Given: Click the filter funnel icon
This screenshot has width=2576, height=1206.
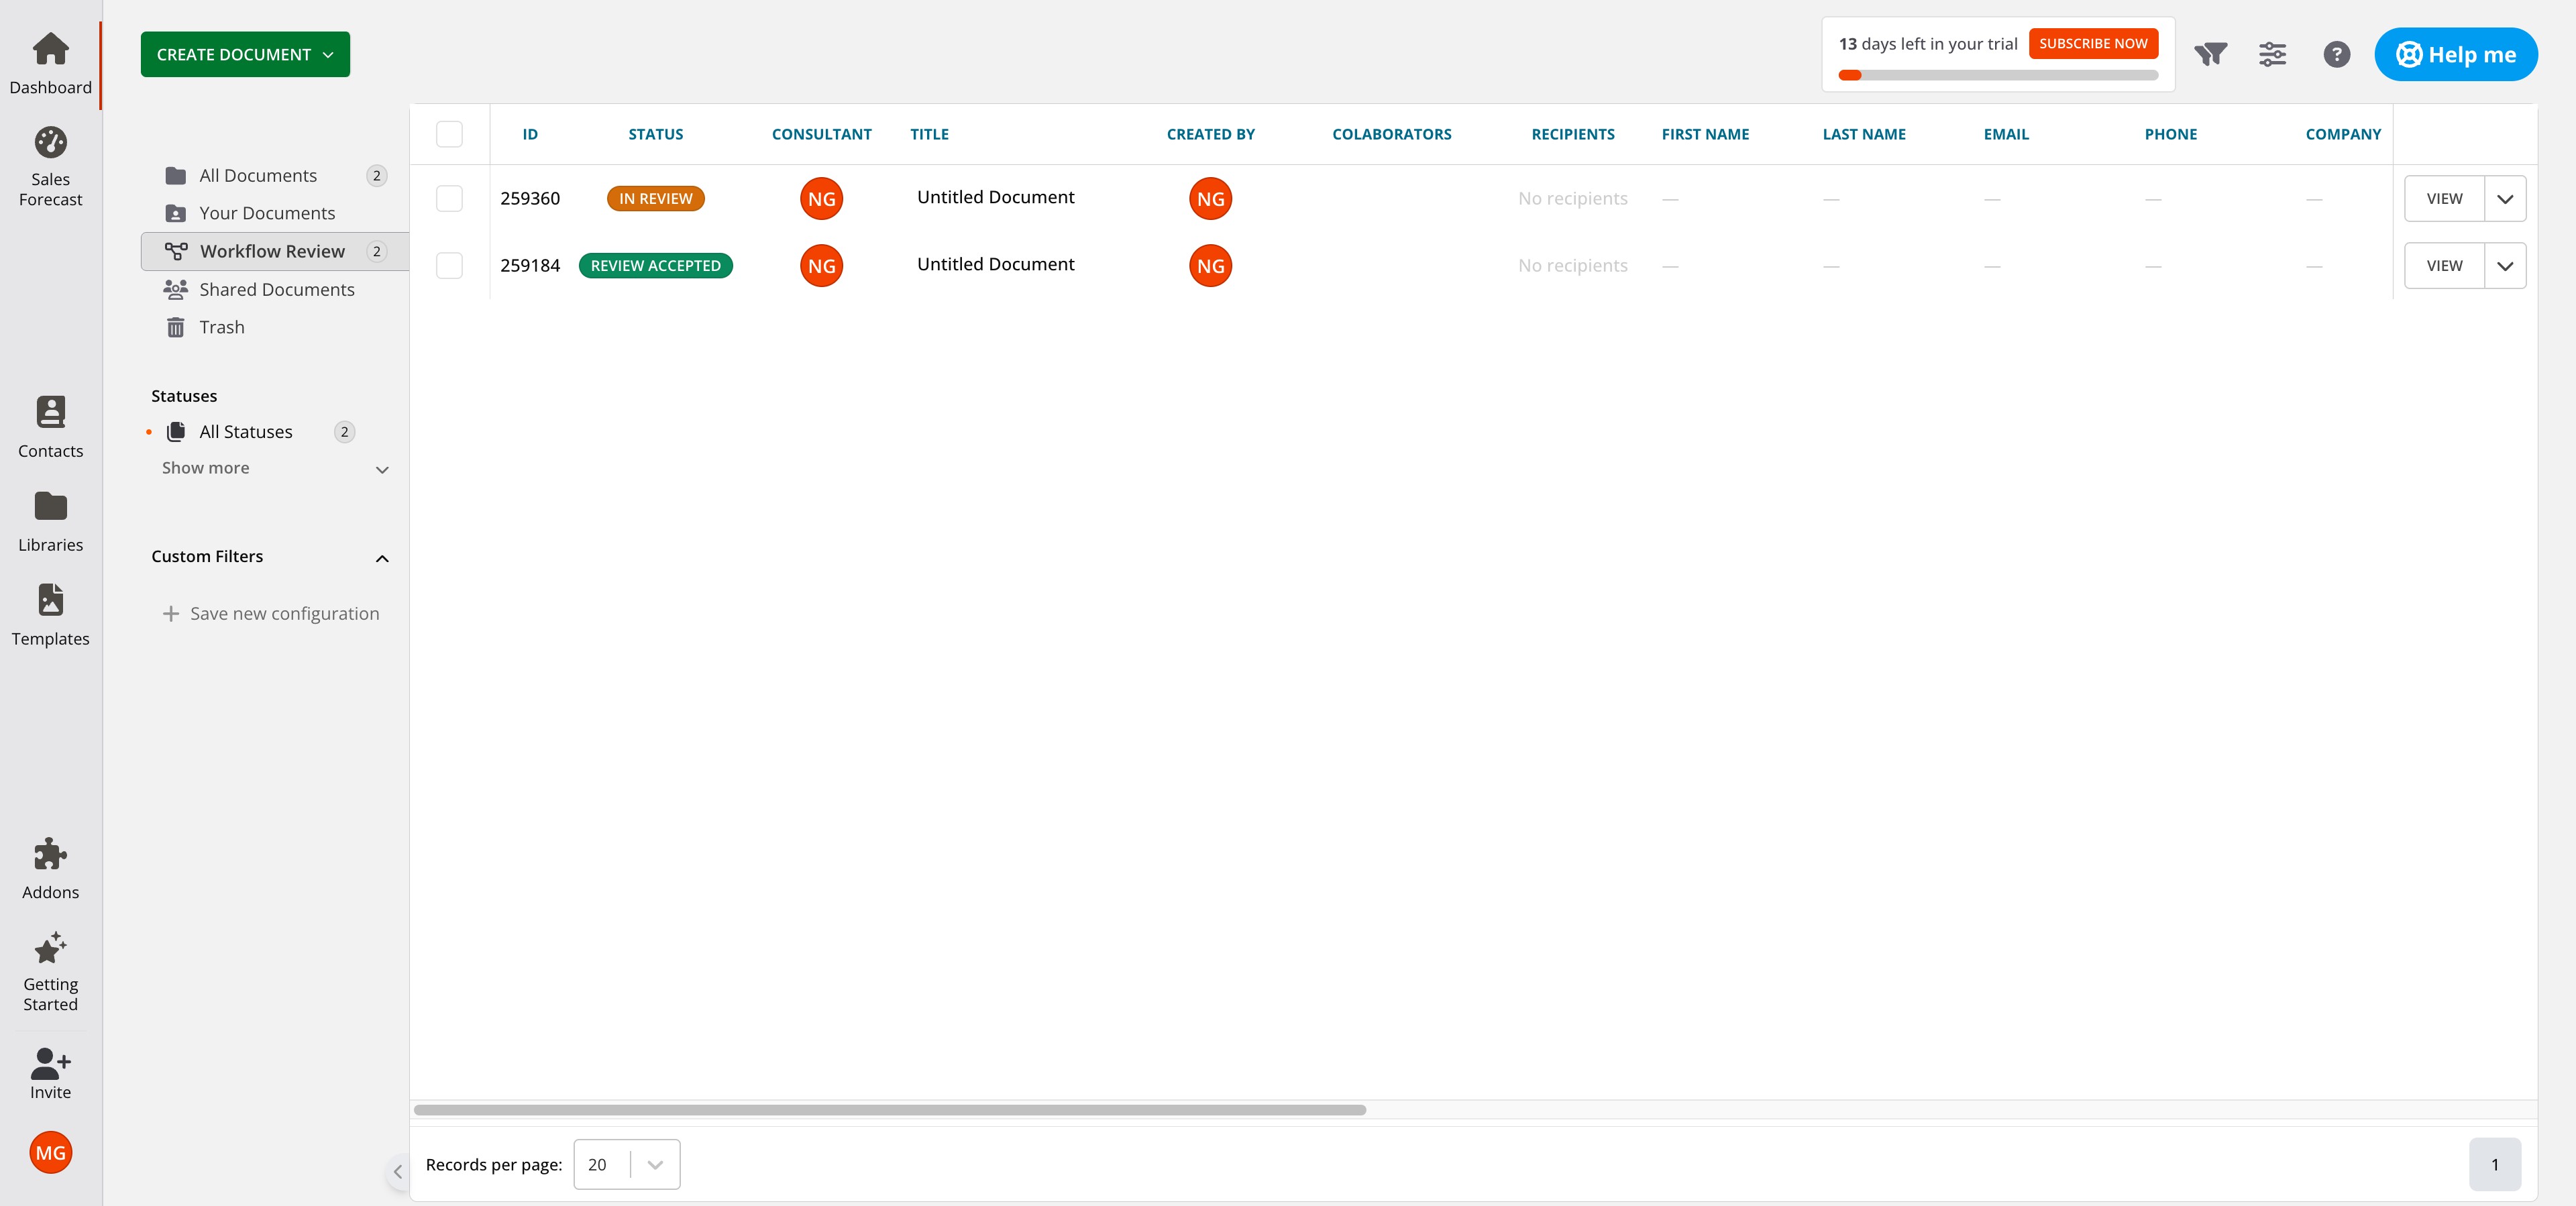Looking at the screenshot, I should pyautogui.click(x=2210, y=54).
